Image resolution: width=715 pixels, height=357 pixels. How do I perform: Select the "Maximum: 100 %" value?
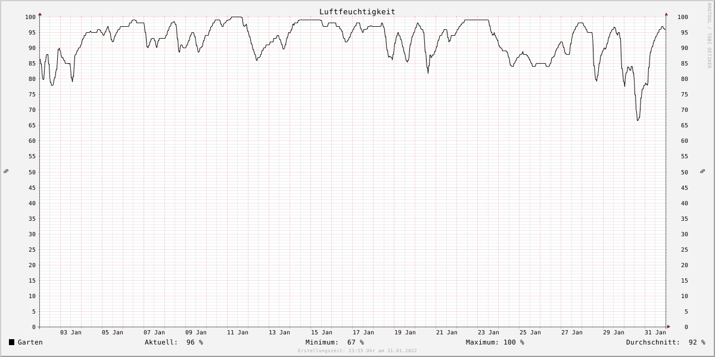click(x=495, y=342)
